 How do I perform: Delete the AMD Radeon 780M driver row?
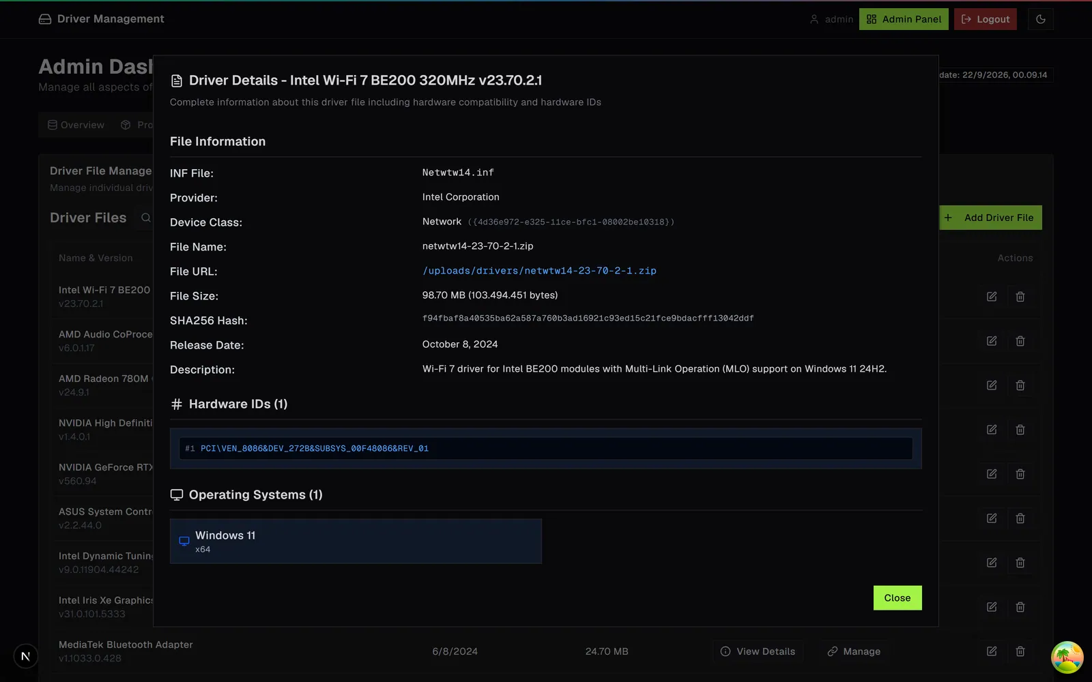1020,385
